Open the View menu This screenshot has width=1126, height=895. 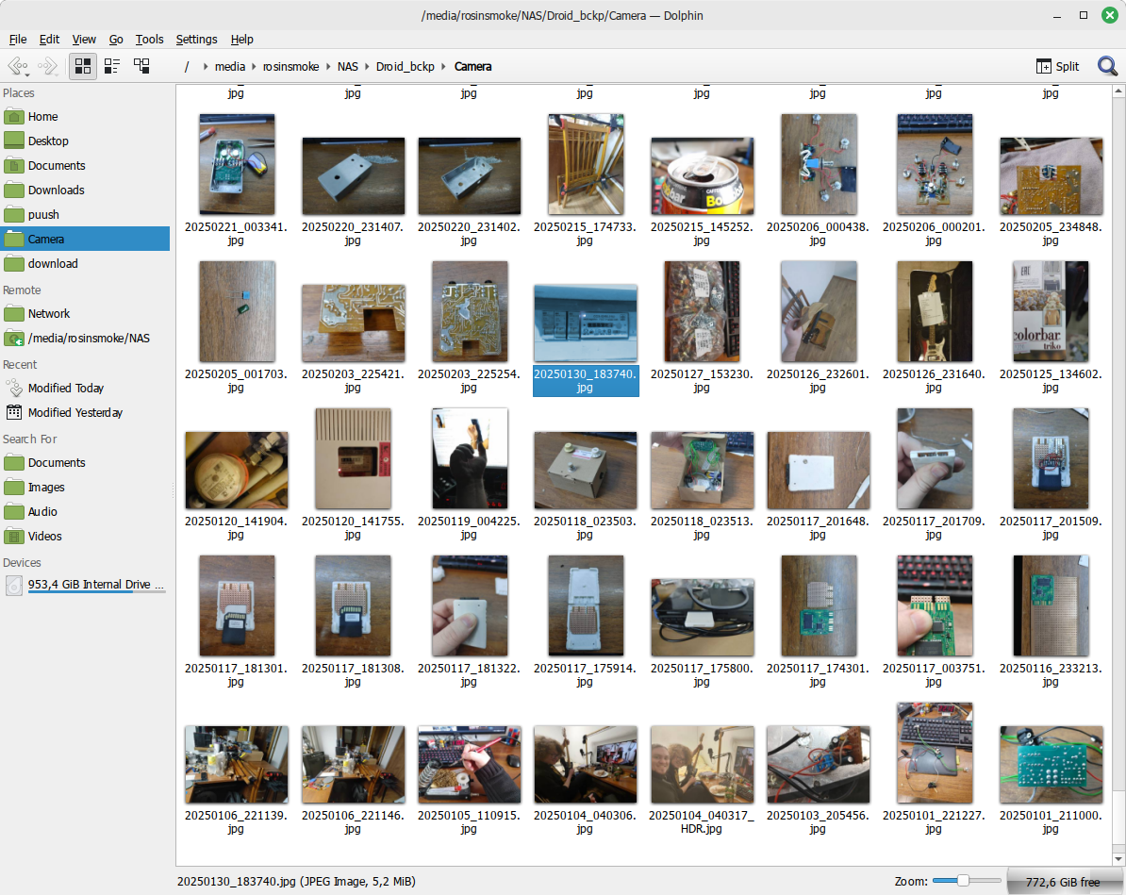point(84,40)
